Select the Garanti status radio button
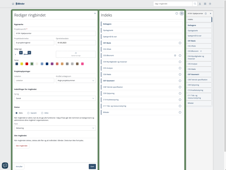 29,113
